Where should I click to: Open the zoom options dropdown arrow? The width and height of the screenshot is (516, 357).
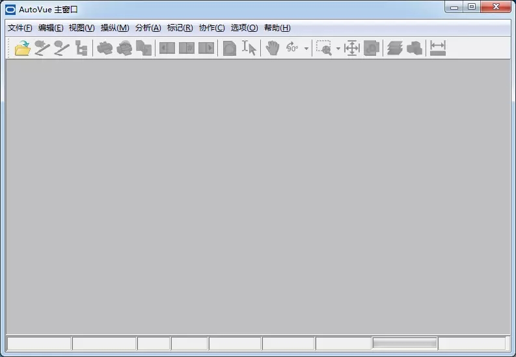tap(338, 49)
